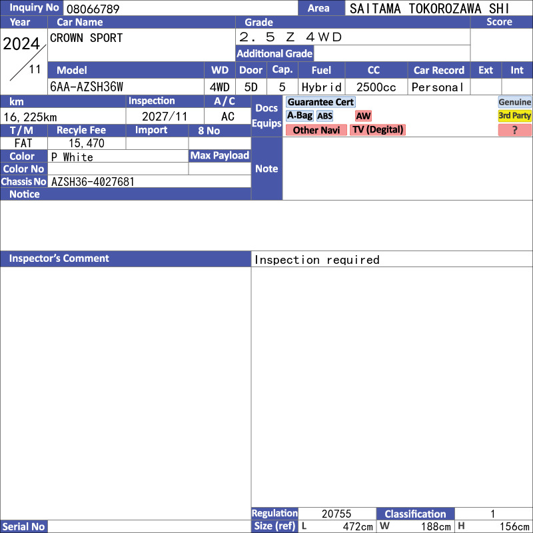
Task: Click the door value 5D
Action: coord(251,87)
